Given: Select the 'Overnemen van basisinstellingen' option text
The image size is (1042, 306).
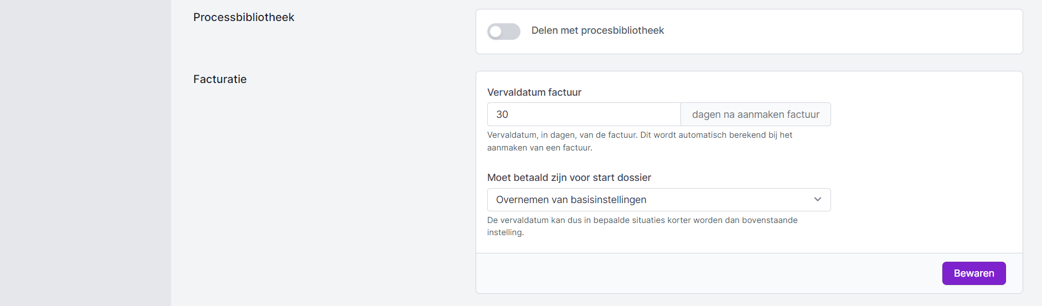Looking at the screenshot, I should (x=571, y=200).
